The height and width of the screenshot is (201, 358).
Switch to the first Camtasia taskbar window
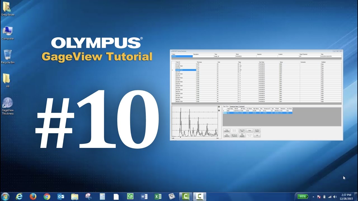coord(186,197)
